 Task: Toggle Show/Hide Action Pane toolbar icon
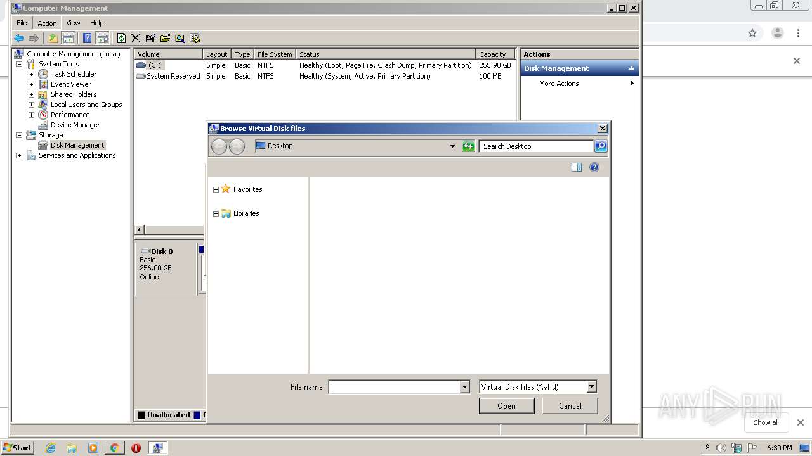pyautogui.click(x=102, y=38)
